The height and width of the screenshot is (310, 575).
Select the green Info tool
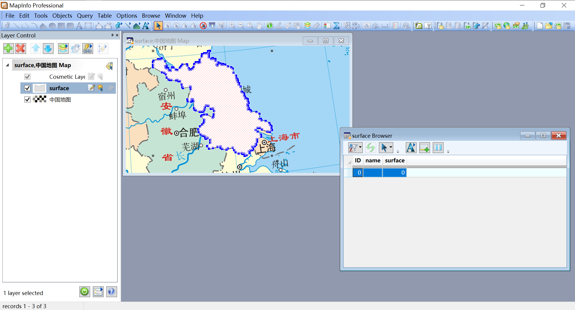(x=270, y=26)
